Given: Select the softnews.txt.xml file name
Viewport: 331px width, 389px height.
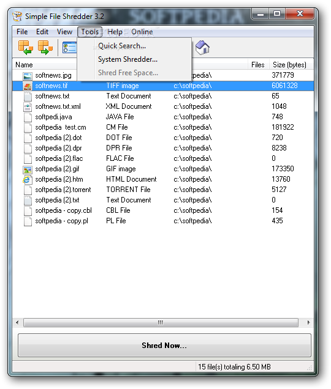Looking at the screenshot, I should pyautogui.click(x=58, y=106).
